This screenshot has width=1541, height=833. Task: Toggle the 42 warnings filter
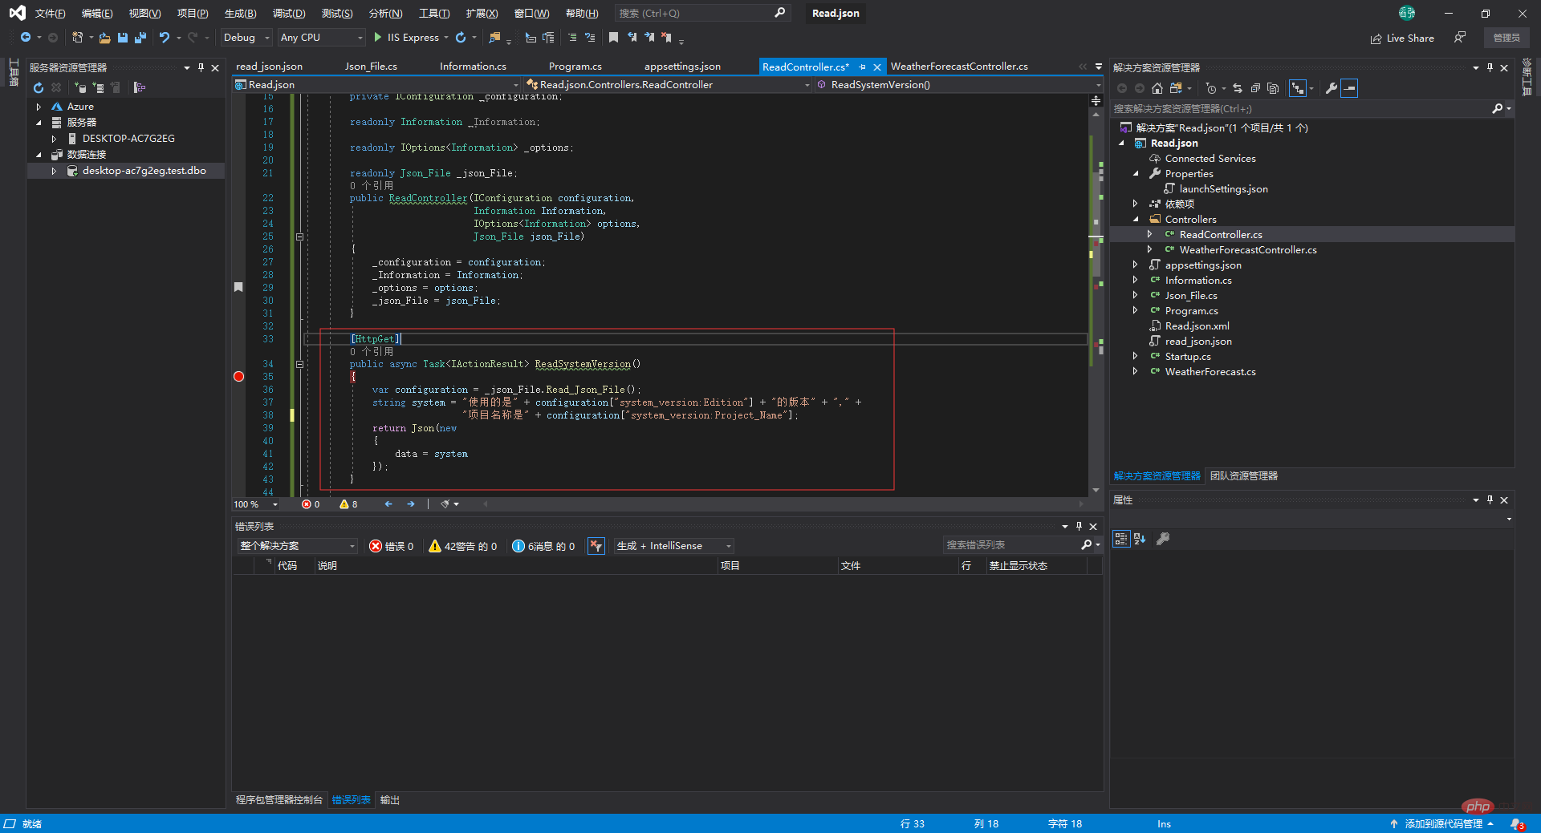pyautogui.click(x=463, y=546)
